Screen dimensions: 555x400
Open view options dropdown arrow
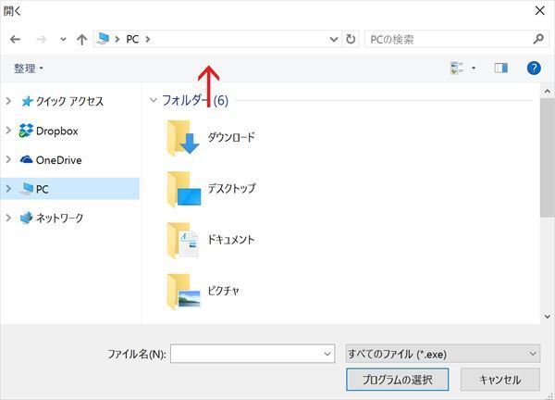pos(474,68)
